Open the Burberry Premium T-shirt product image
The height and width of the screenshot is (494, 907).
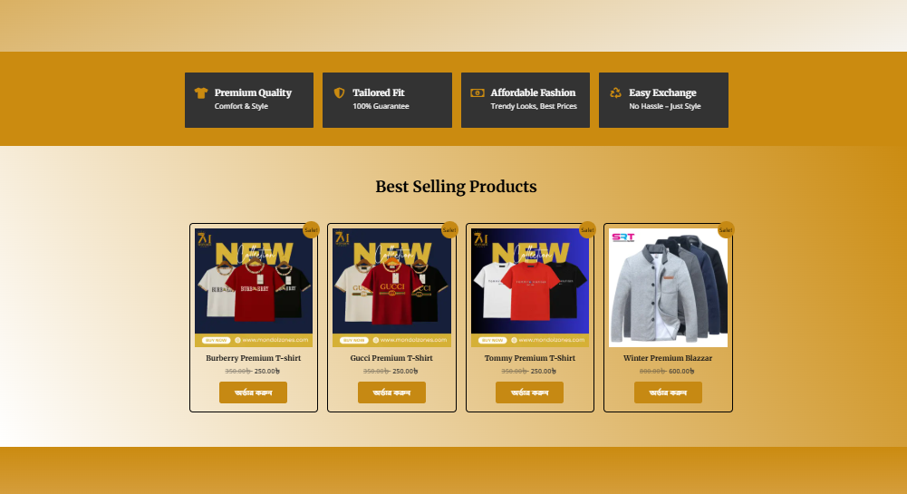point(254,287)
